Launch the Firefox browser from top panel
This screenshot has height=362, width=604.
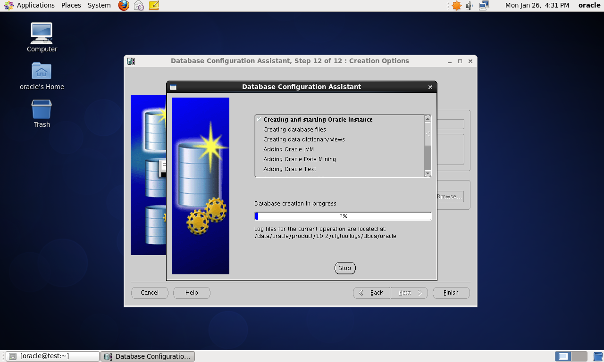pos(124,5)
